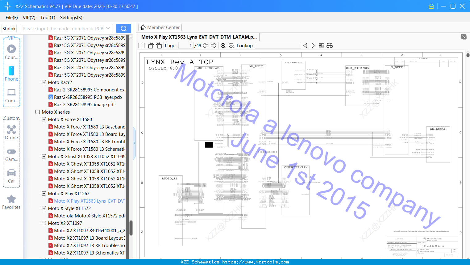This screenshot has width=470, height=265.
Task: Rotate the page counterclockwise
Action: pos(151,45)
